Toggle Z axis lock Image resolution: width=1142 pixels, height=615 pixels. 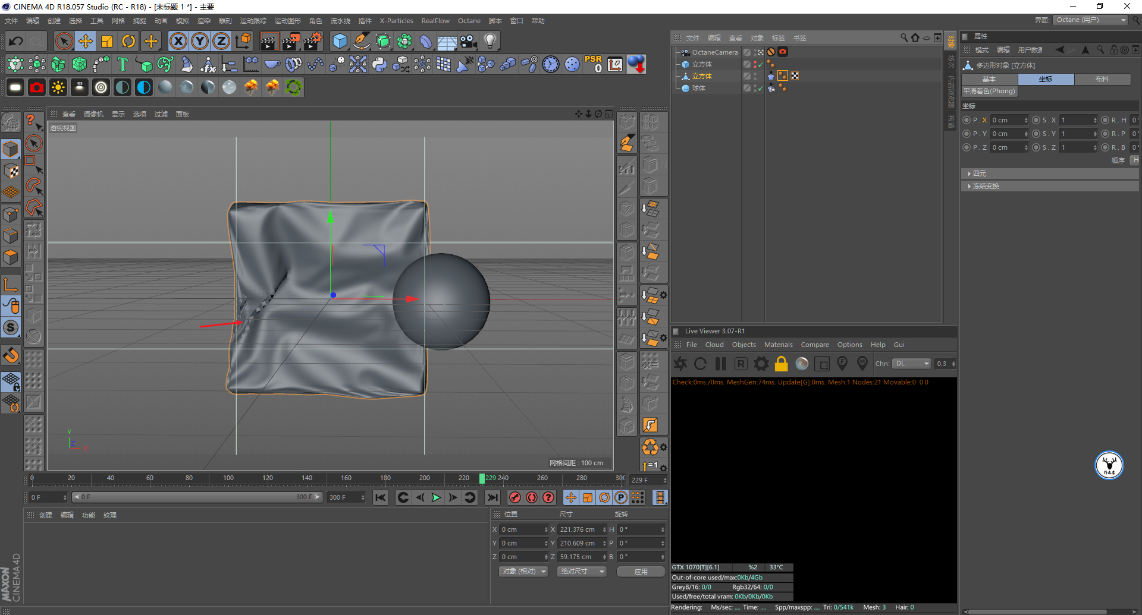pyautogui.click(x=221, y=41)
